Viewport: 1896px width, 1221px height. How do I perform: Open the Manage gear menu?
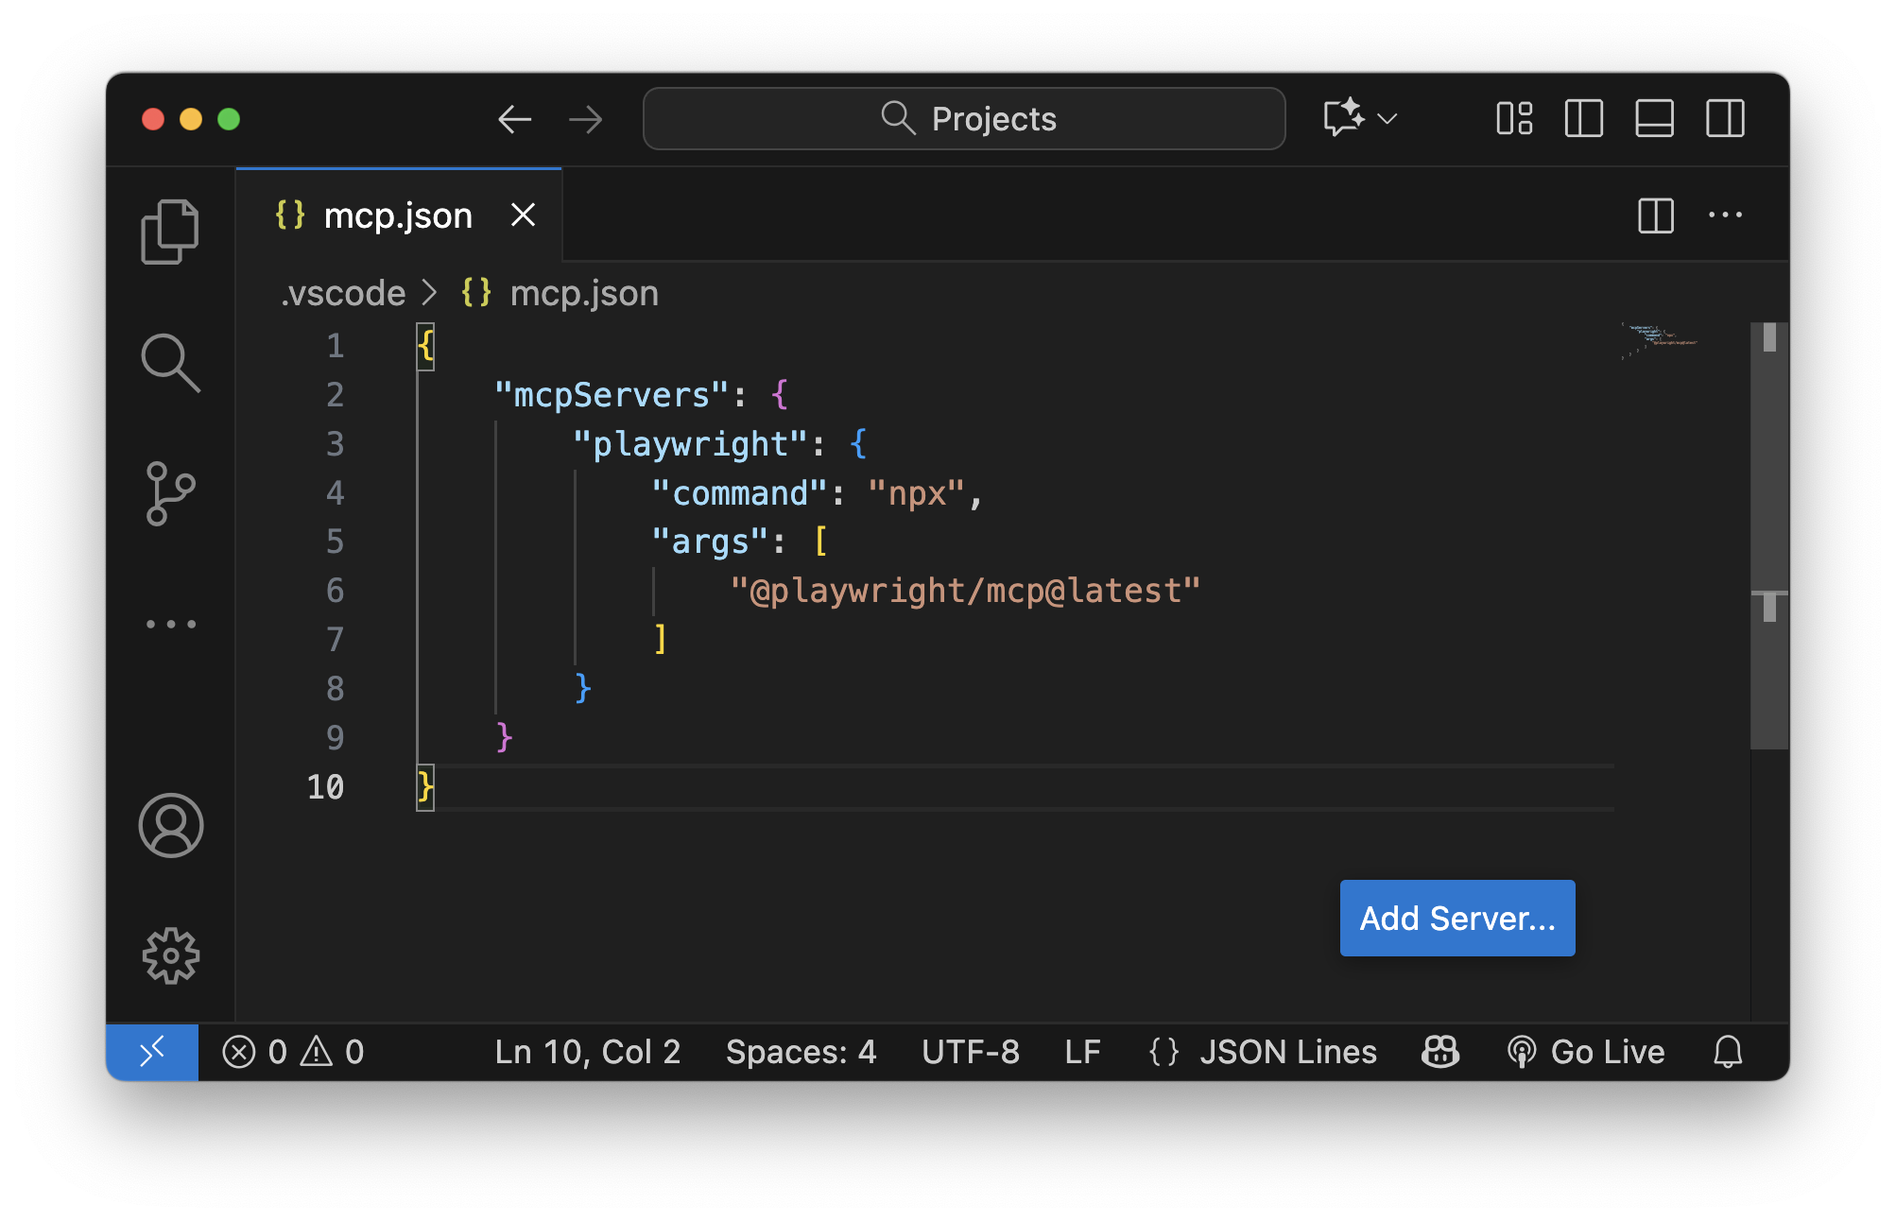170,955
